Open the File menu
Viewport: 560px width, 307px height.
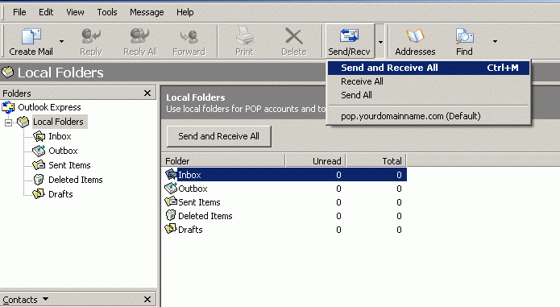pyautogui.click(x=19, y=12)
